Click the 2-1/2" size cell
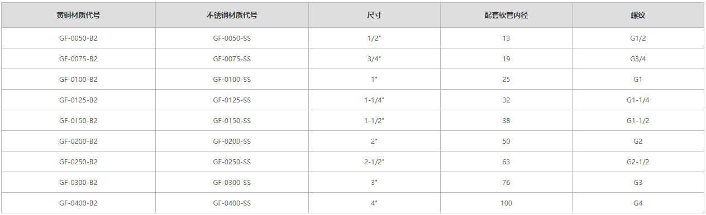Screen dimensions: 706x215 pos(374,162)
